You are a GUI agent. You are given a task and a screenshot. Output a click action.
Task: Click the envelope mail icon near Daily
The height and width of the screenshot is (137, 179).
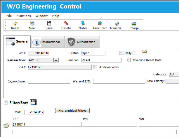[145, 52]
